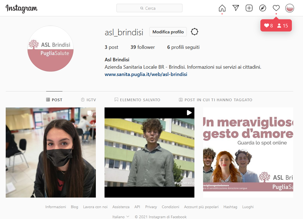Click the Asl Brindisi display name

pyautogui.click(x=117, y=60)
